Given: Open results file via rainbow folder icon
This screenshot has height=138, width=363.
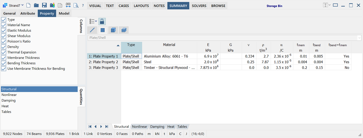Looking at the screenshot, I should (52, 6).
